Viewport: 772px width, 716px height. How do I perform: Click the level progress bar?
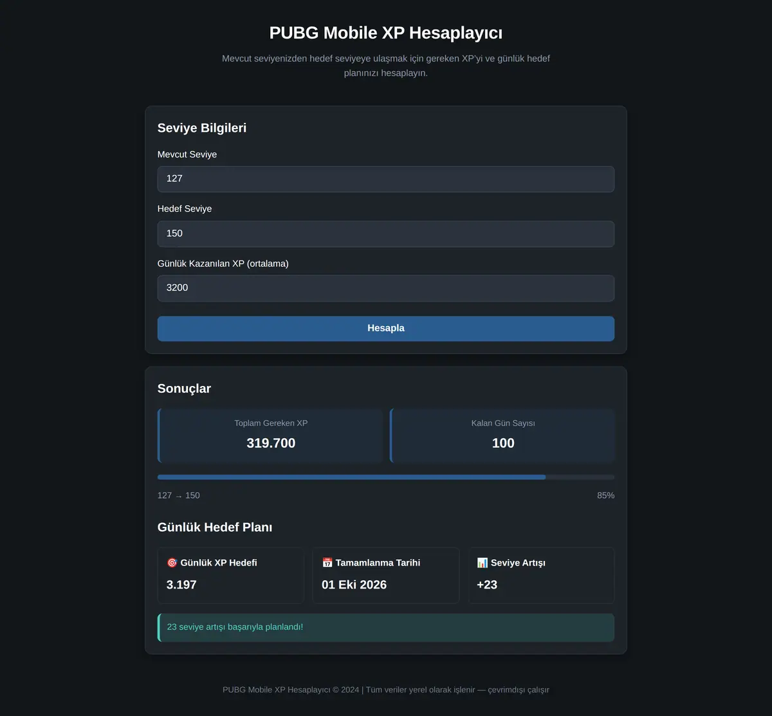point(386,477)
